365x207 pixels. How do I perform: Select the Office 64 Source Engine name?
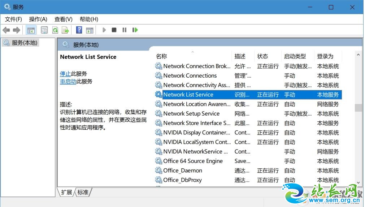point(193,161)
